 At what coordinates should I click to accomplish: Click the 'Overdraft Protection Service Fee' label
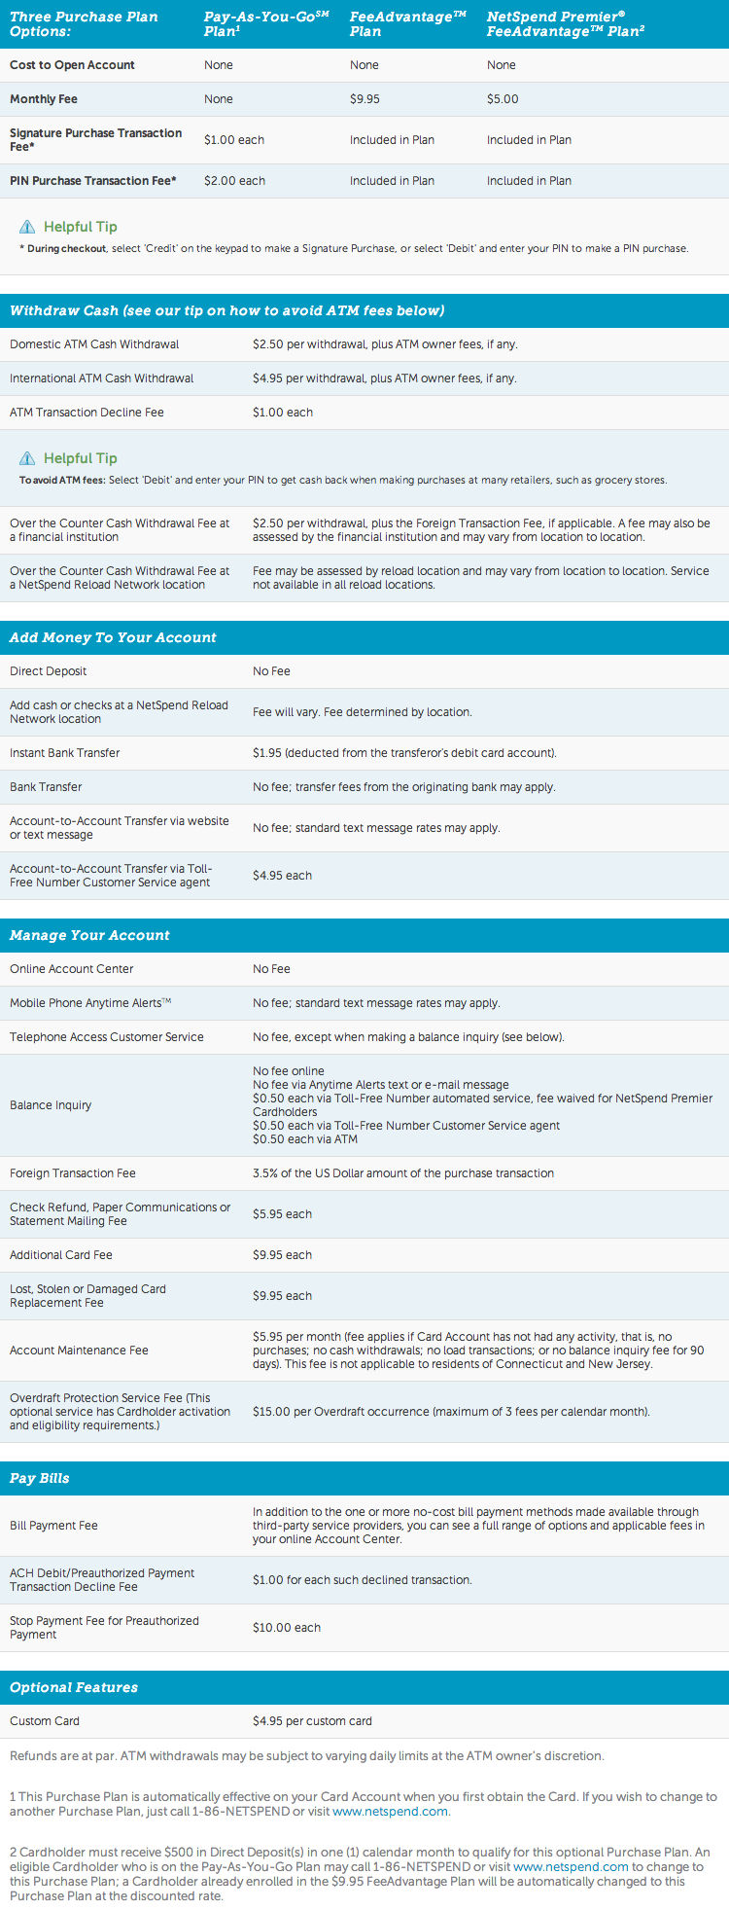[x=121, y=1412]
